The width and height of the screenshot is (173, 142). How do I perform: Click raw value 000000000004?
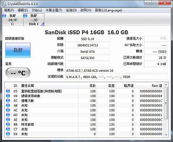[151, 96]
